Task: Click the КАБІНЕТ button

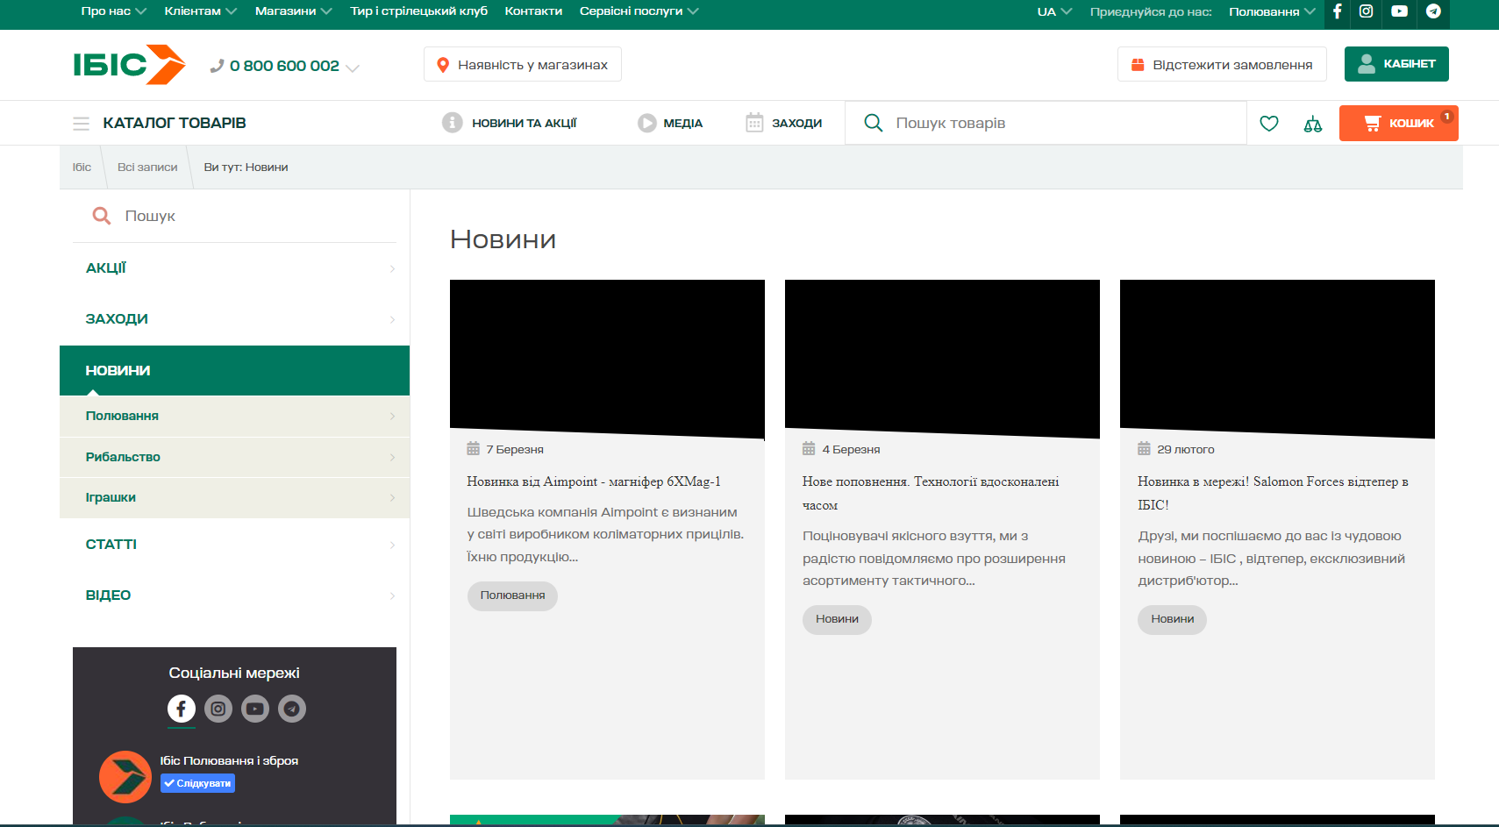Action: pos(1395,64)
